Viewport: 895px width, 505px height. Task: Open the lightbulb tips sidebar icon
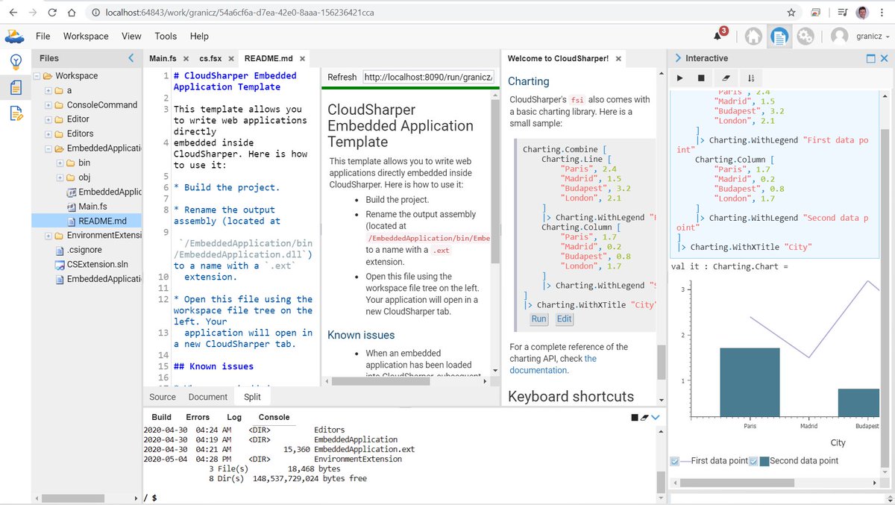click(x=16, y=61)
